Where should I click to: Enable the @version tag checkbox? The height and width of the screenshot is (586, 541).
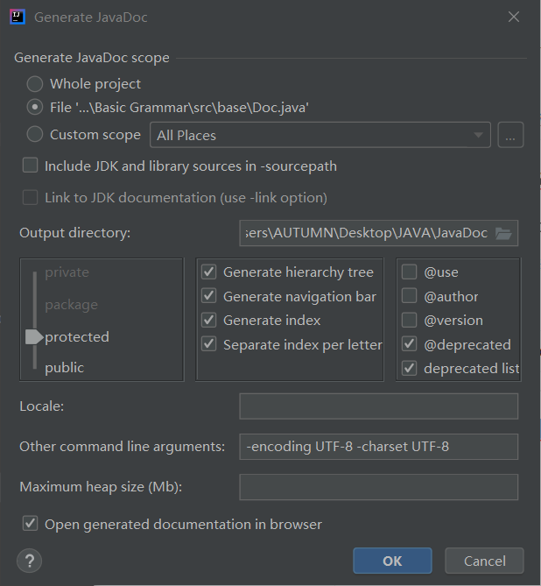tap(409, 321)
